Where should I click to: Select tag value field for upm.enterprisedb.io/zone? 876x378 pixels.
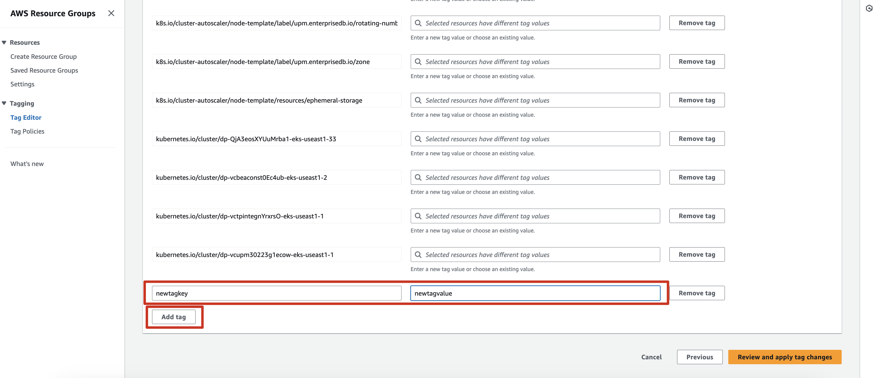click(x=535, y=62)
